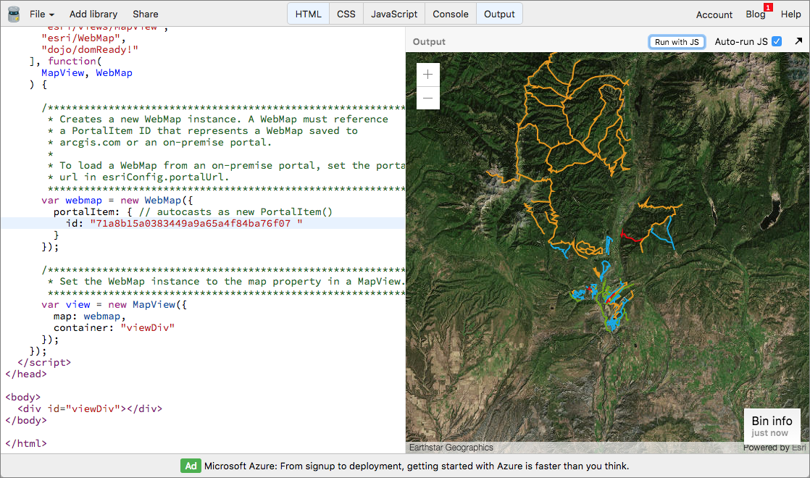
Task: Toggle the JavaScript panel tab
Action: pyautogui.click(x=394, y=14)
